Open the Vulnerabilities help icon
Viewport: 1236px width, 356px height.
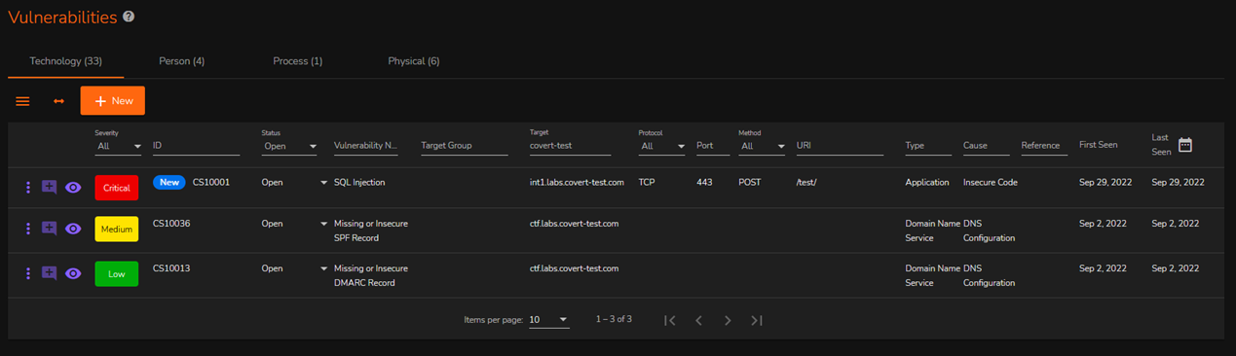point(129,17)
